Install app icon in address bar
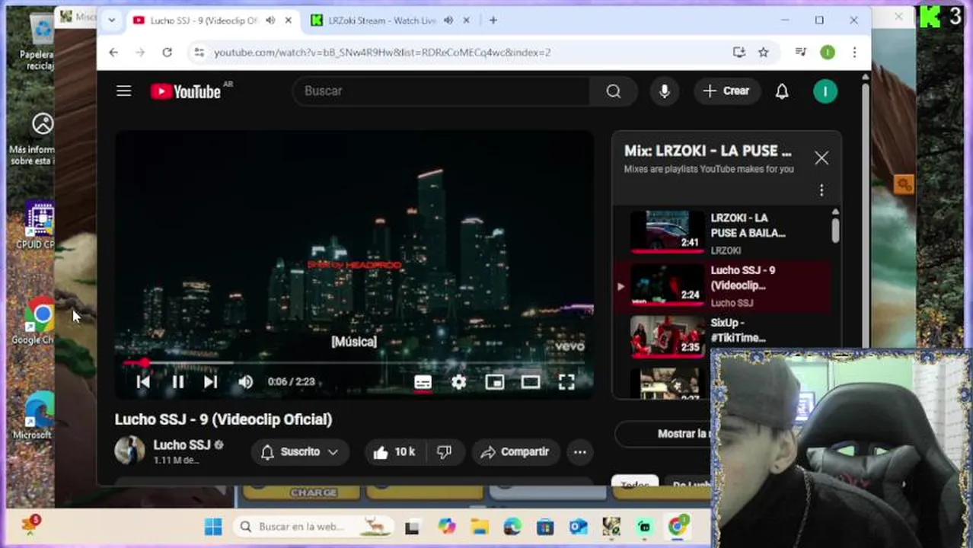Image resolution: width=973 pixels, height=548 pixels. [739, 53]
